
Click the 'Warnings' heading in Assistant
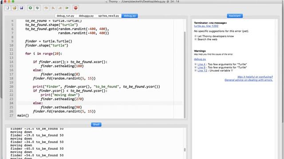pos(200,51)
